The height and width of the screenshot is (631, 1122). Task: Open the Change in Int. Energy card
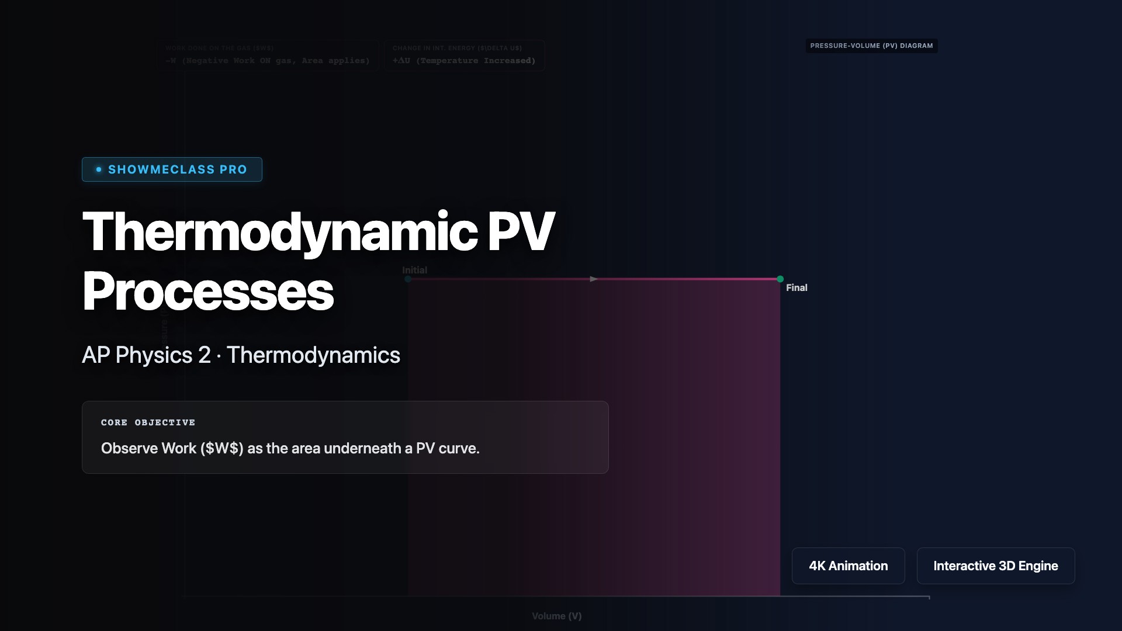click(x=464, y=55)
